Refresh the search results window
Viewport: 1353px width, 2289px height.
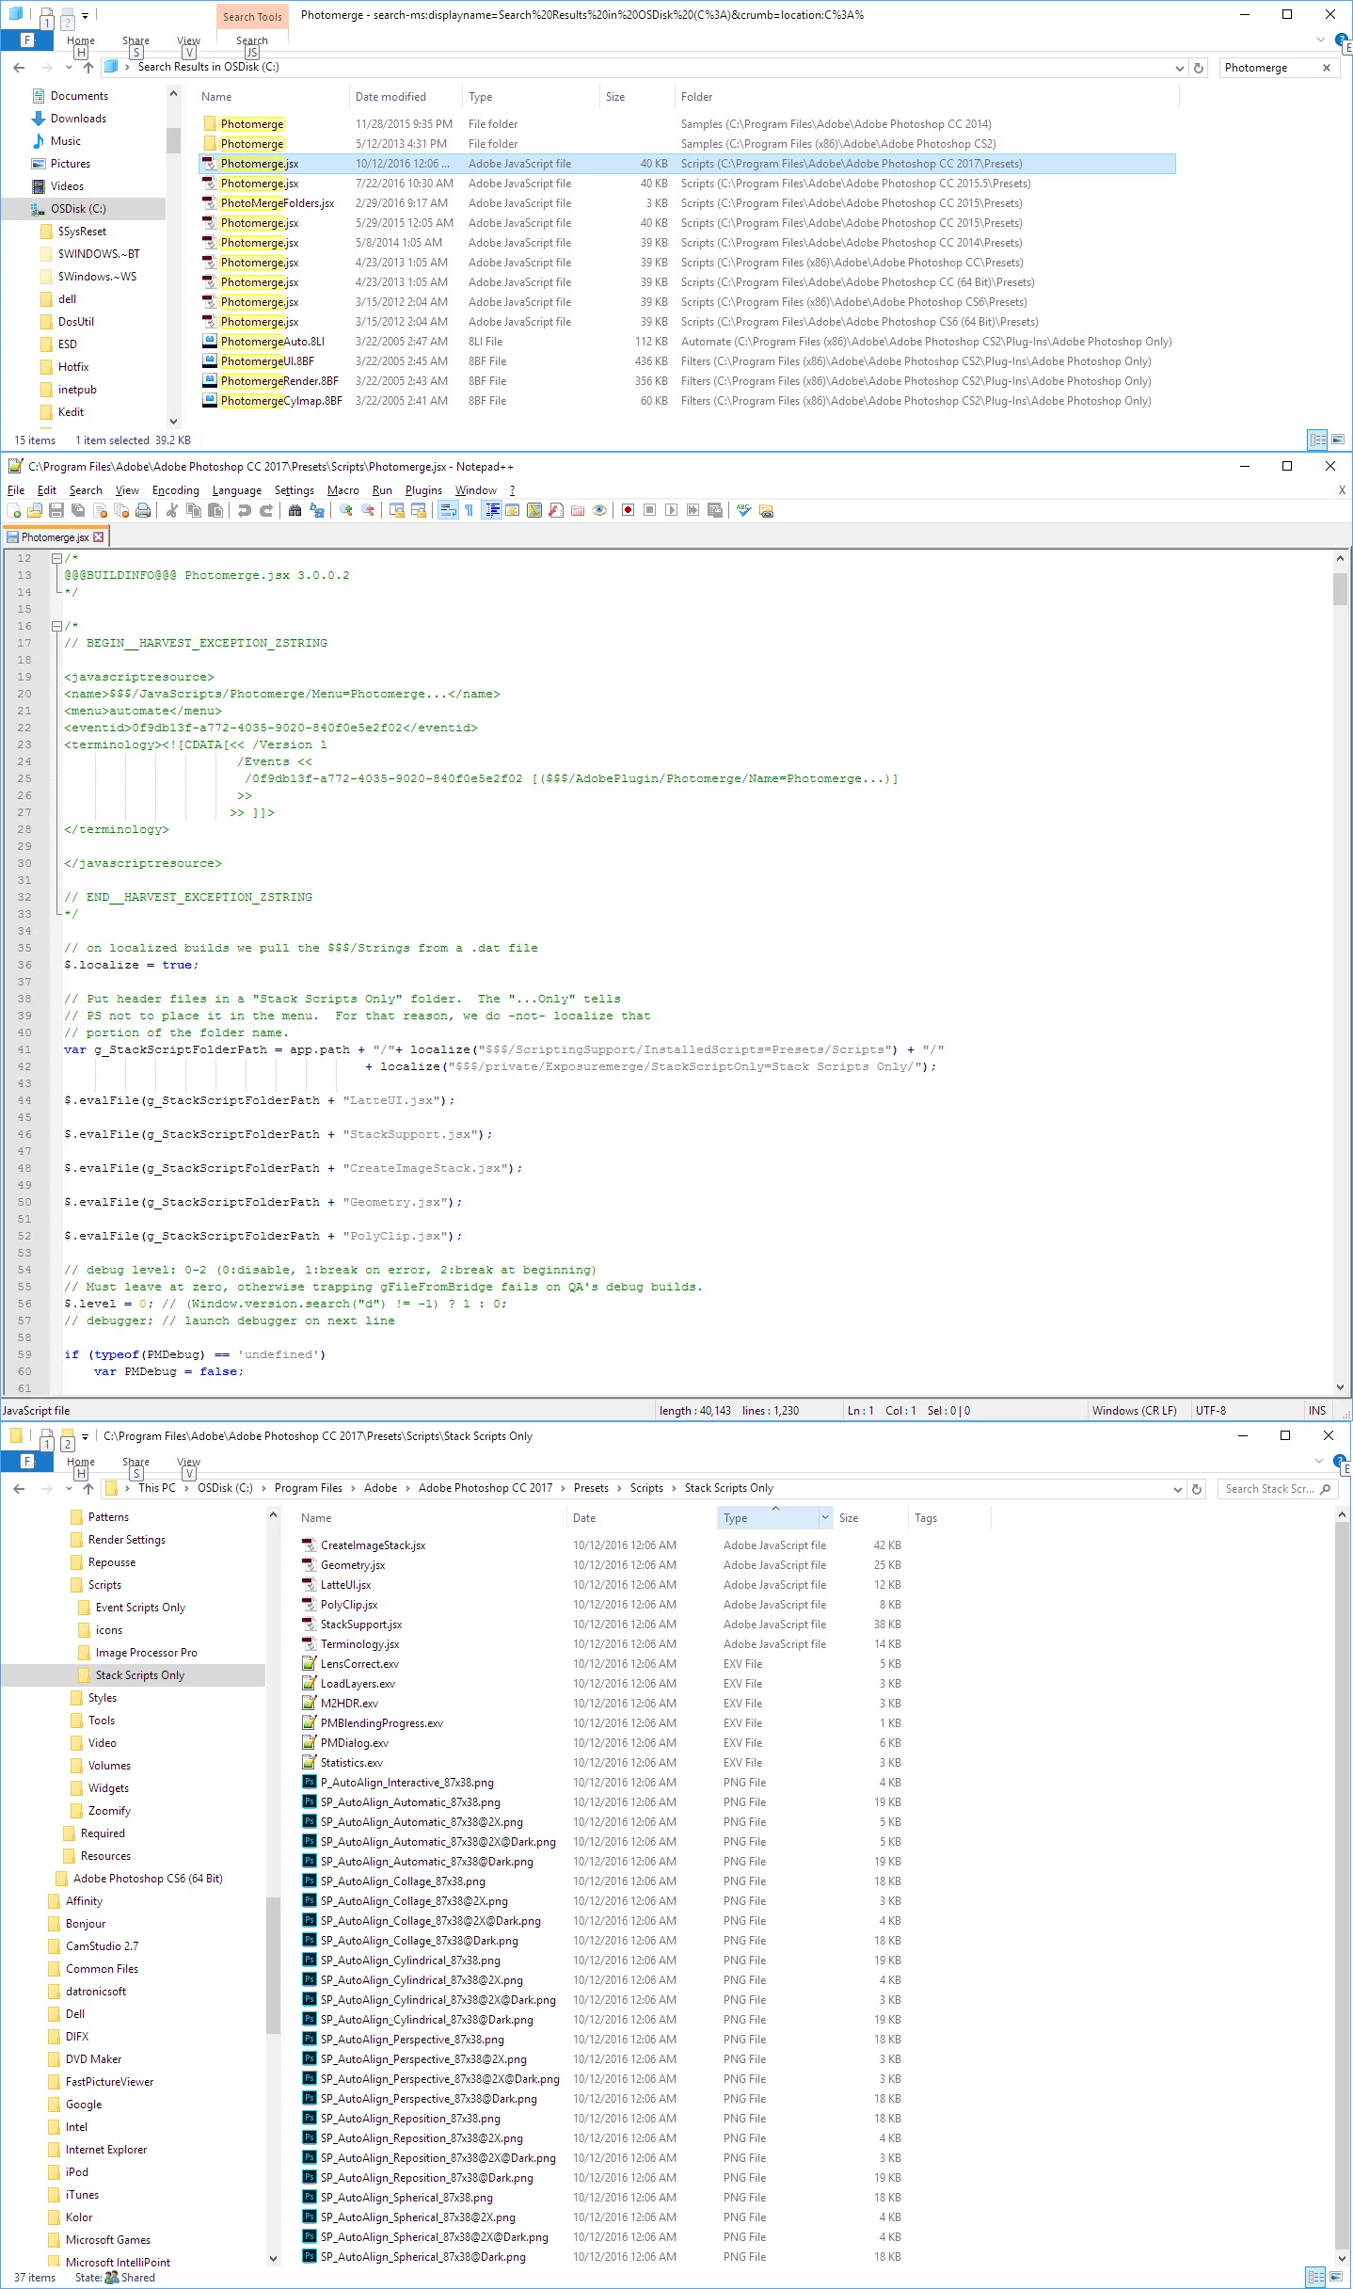[x=1199, y=68]
